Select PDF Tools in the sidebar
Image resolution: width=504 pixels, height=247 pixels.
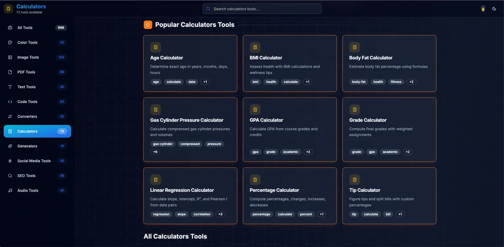(37, 72)
